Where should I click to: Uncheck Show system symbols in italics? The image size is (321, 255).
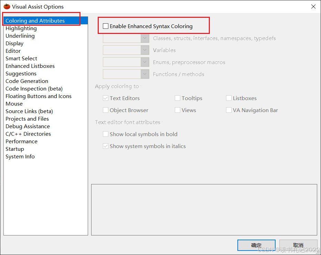[x=105, y=146]
